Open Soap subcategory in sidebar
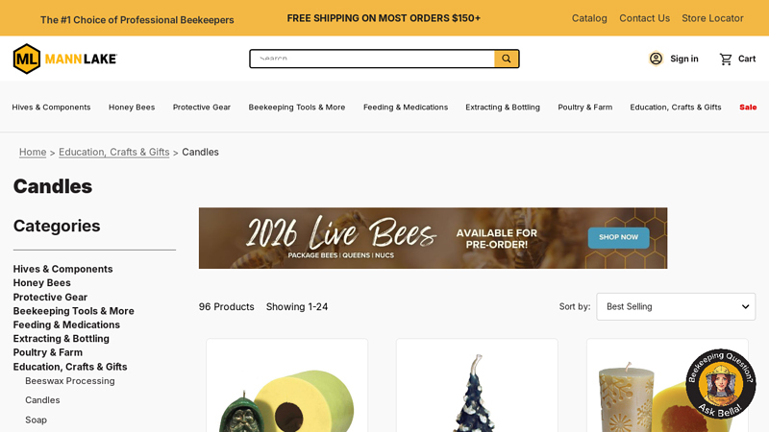Viewport: 769px width, 432px height. click(36, 420)
